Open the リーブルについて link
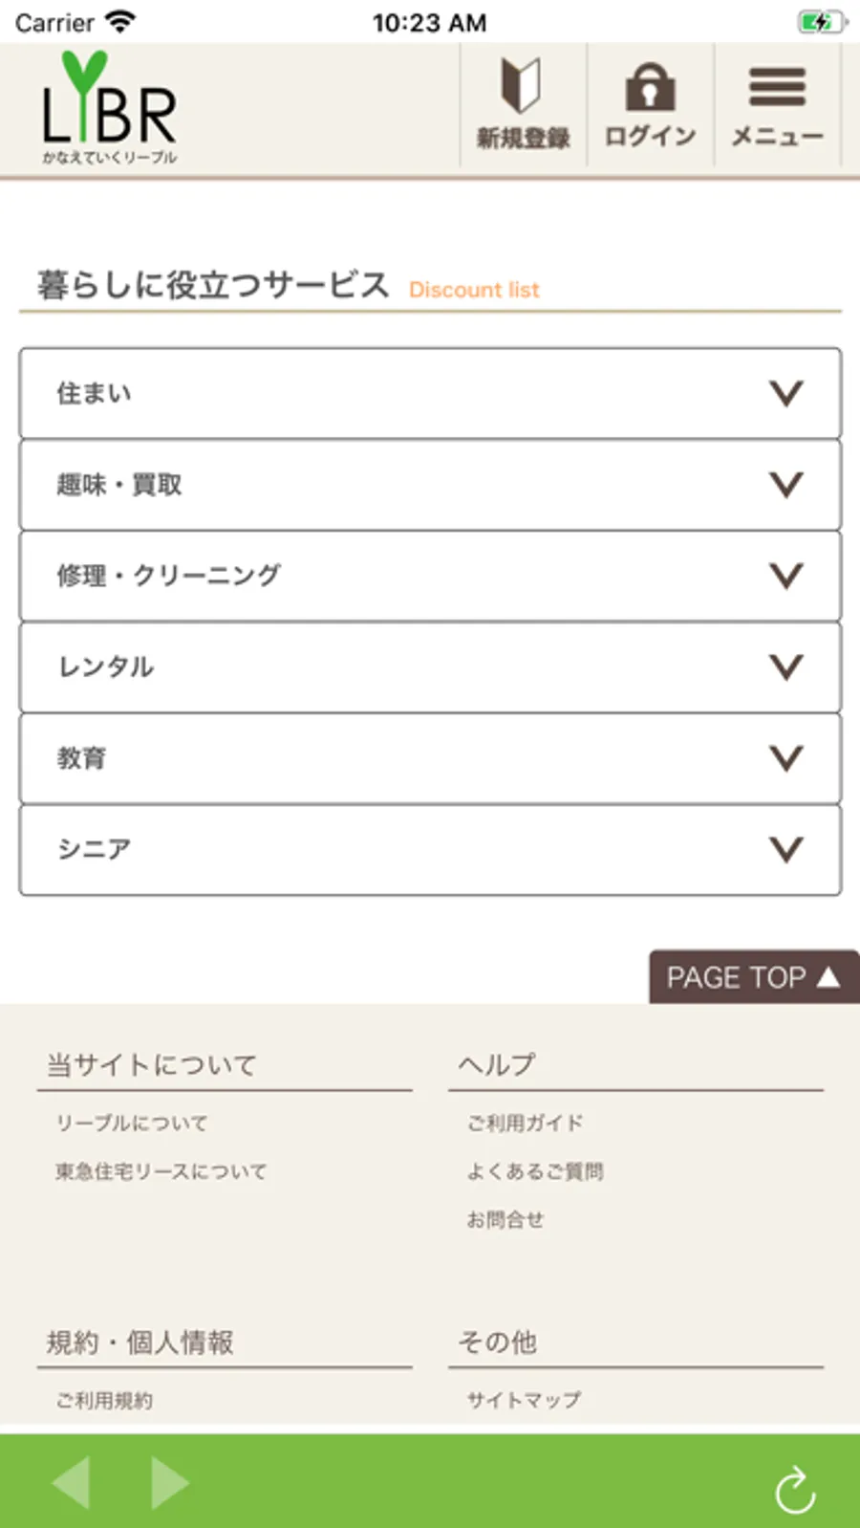Viewport: 860px width, 1528px height. [132, 1123]
